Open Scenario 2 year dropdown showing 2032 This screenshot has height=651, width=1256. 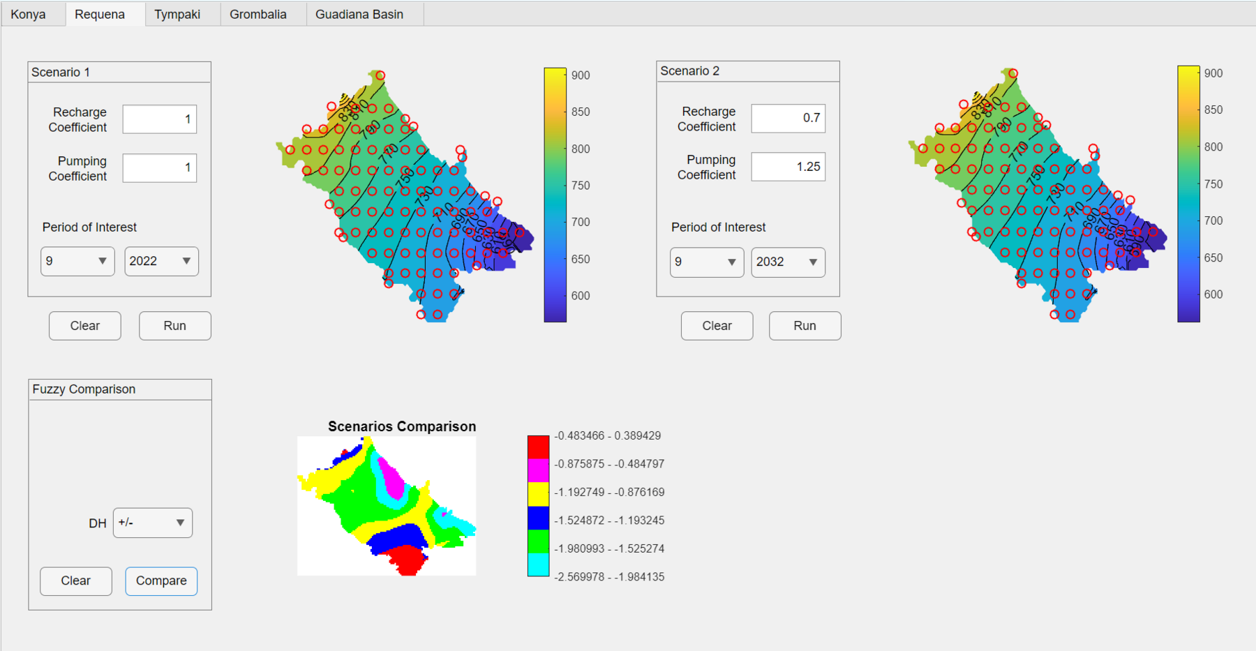[788, 262]
